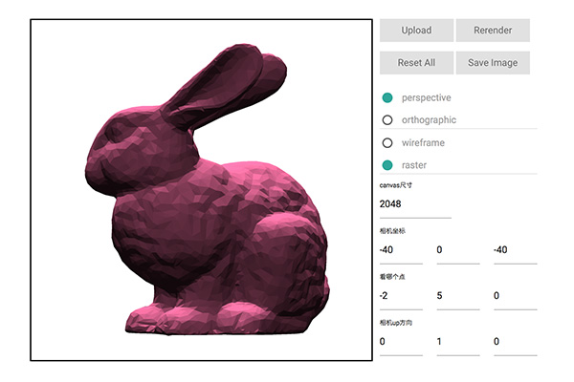Click the 'canvas尺寸' label
Image resolution: width=574 pixels, height=382 pixels.
point(396,185)
